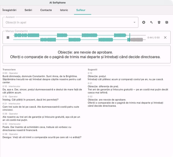Image resolution: width=173 pixels, height=157 pixels.
Task: Click suggestion "Obiecție: prețul."
Action: 97,76
